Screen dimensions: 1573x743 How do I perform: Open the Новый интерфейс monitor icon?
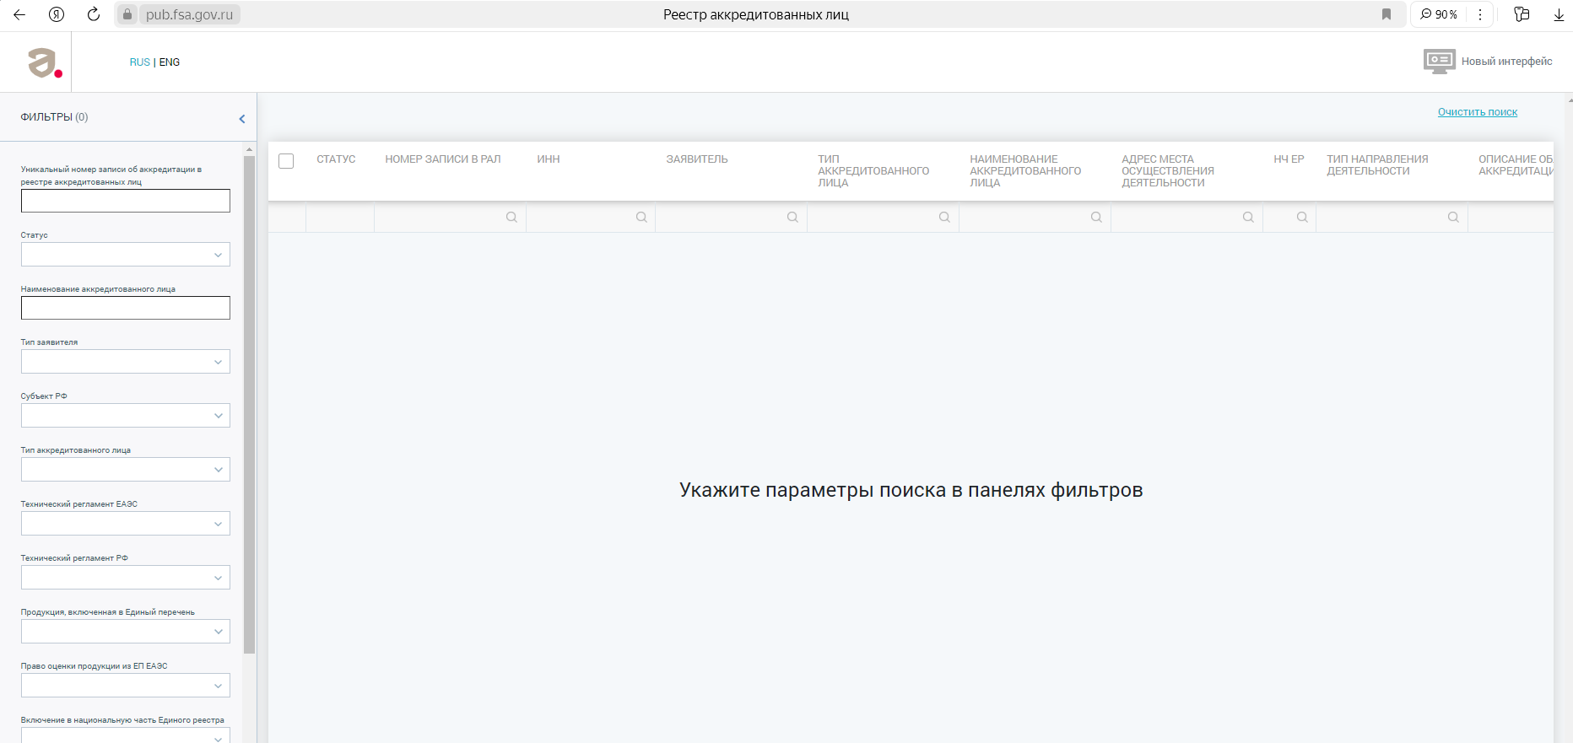[1439, 62]
